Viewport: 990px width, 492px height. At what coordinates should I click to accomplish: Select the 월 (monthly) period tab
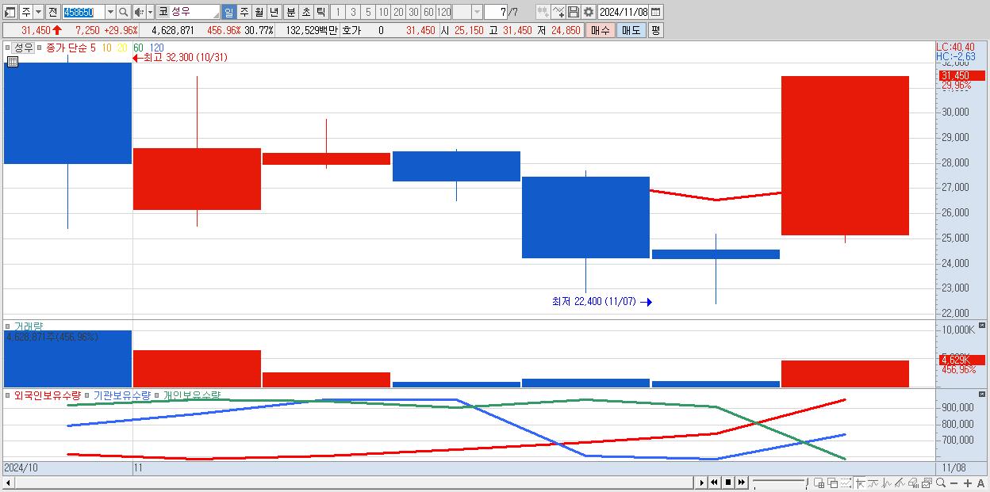pos(259,12)
